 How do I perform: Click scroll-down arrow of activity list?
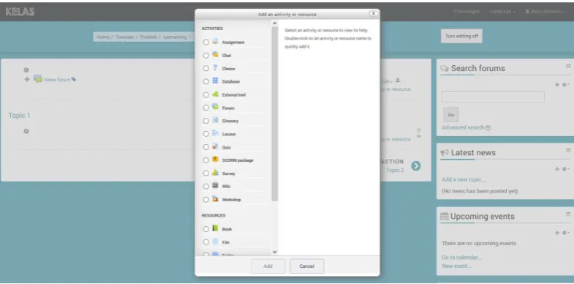coord(274,252)
